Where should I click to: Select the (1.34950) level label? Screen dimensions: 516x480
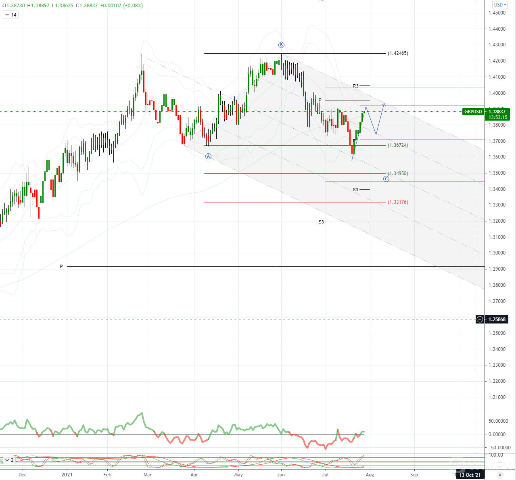398,173
